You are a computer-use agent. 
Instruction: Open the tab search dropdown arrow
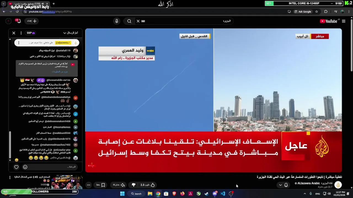[x=3, y=4]
